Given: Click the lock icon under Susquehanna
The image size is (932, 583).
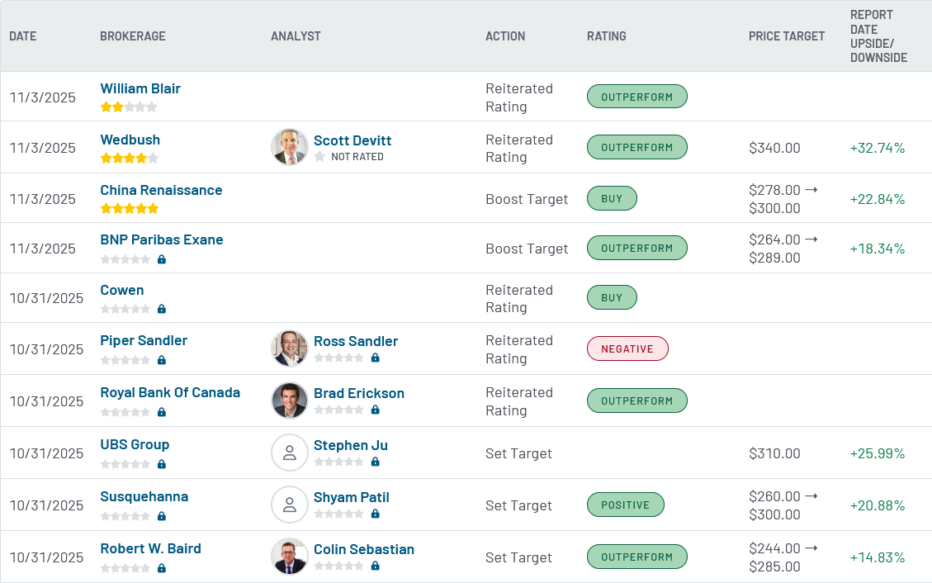Looking at the screenshot, I should tap(162, 516).
